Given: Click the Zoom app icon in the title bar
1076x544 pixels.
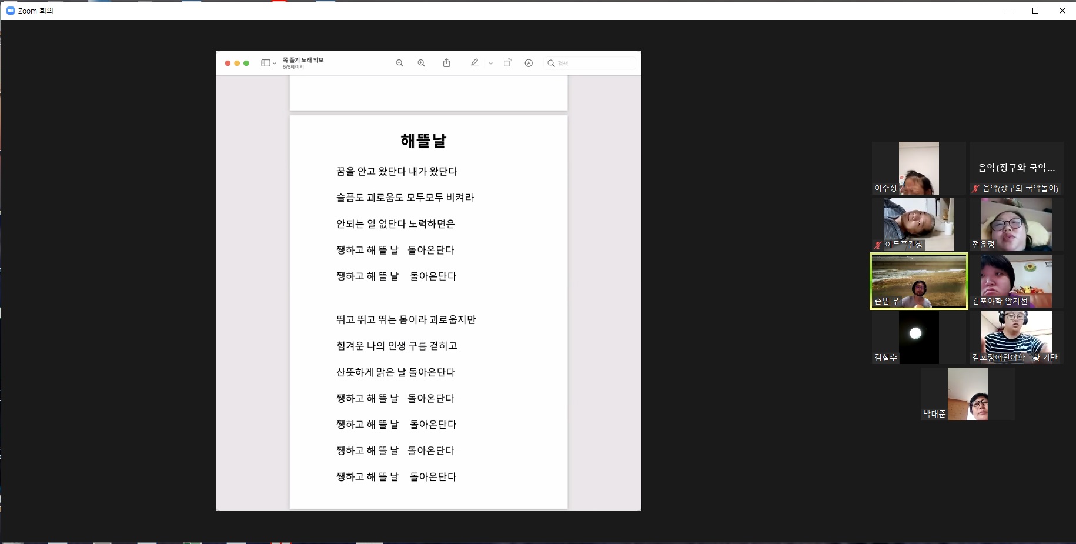Looking at the screenshot, I should click(x=10, y=11).
